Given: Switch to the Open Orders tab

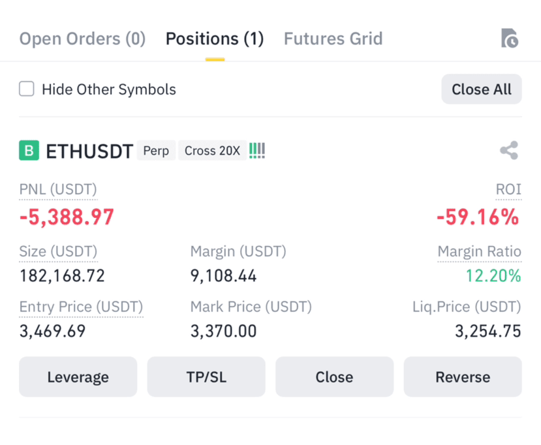Looking at the screenshot, I should point(82,38).
